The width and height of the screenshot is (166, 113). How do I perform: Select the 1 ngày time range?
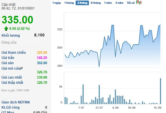(57, 3)
